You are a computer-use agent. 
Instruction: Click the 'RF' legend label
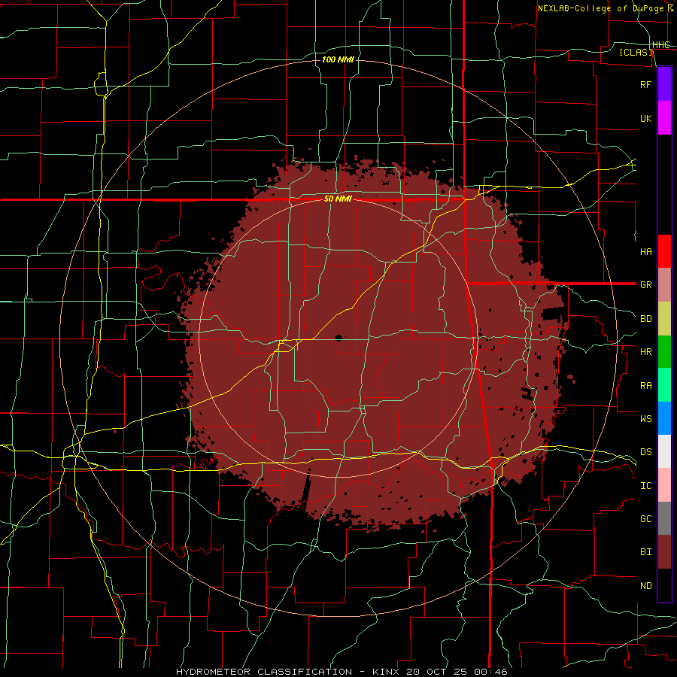pyautogui.click(x=645, y=84)
